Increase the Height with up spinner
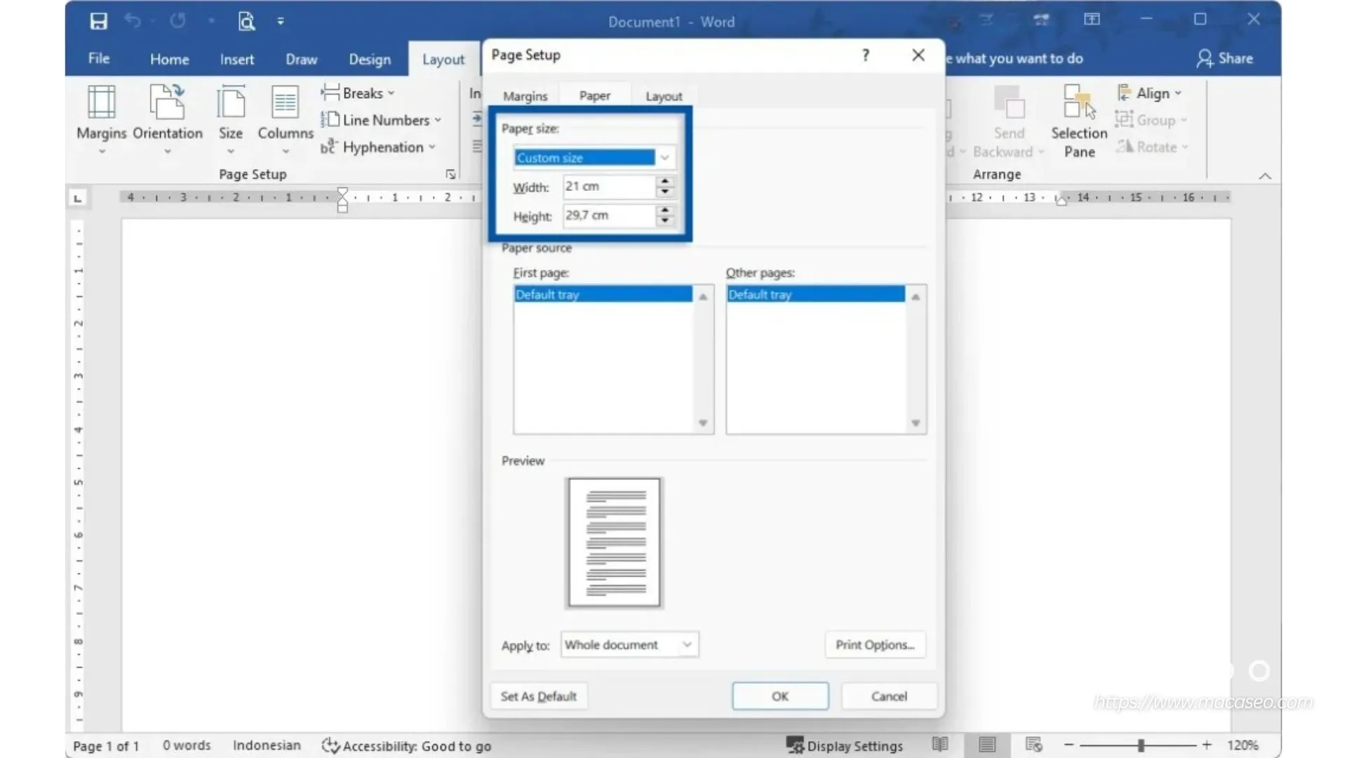The height and width of the screenshot is (758, 1347). click(x=664, y=210)
